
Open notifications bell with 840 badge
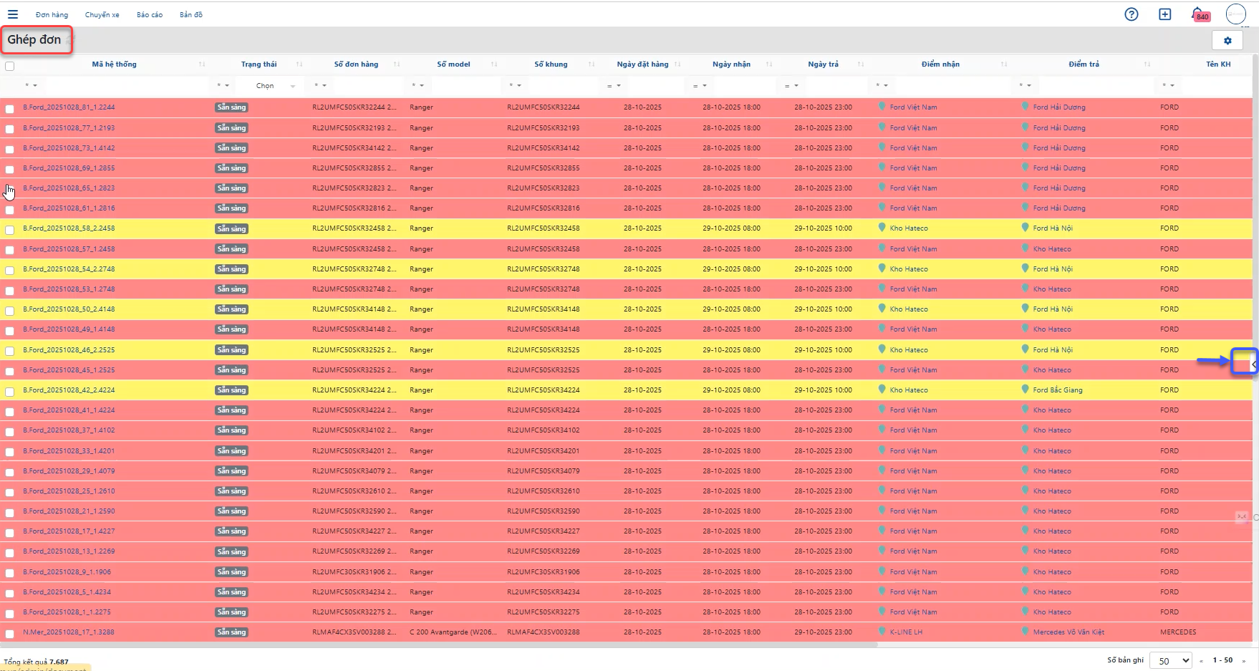pyautogui.click(x=1198, y=14)
